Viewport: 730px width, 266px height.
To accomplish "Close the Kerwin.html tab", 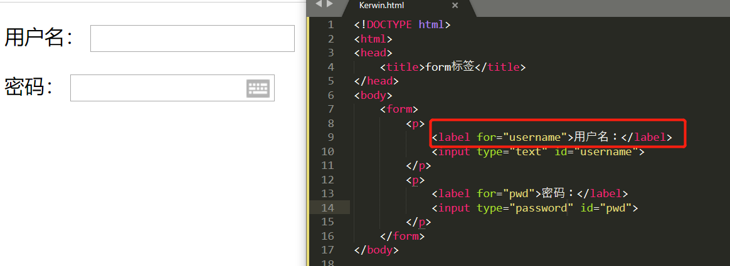I will (455, 6).
